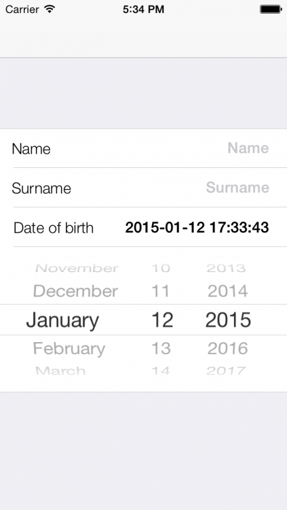The image size is (287, 510).
Task: Tap the Surname text field placeholder
Action: click(x=237, y=188)
